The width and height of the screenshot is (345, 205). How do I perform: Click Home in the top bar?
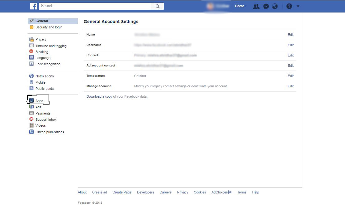point(239,6)
